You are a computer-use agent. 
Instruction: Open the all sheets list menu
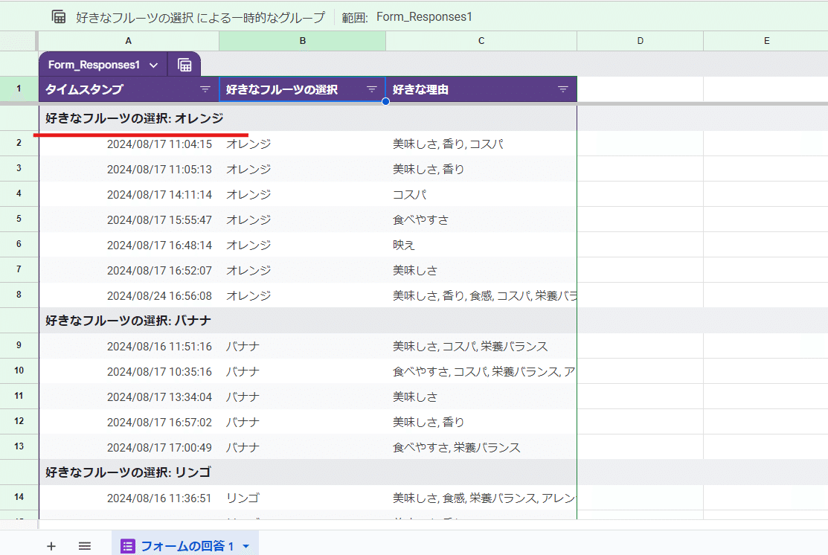pos(85,546)
